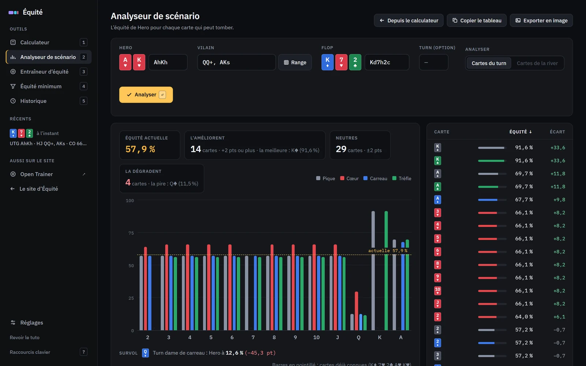Toggle the Trèfle legend swatch

[394, 178]
